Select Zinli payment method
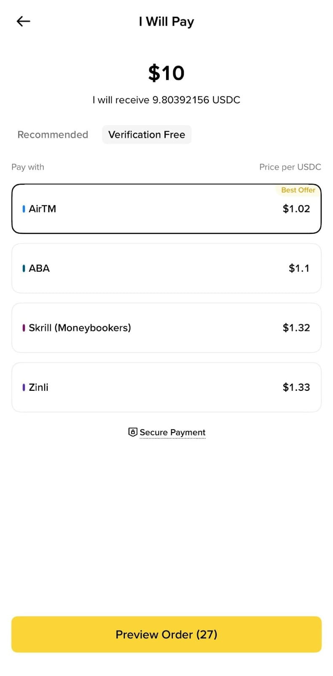Viewport: 333px width, 676px height. click(166, 387)
